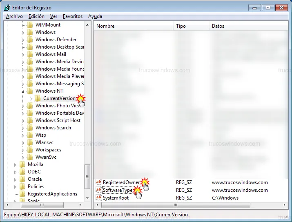Select the Windows Search tree key

tap(53, 128)
